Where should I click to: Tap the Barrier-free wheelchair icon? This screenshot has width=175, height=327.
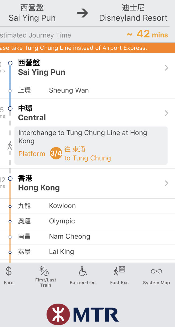pyautogui.click(x=83, y=271)
